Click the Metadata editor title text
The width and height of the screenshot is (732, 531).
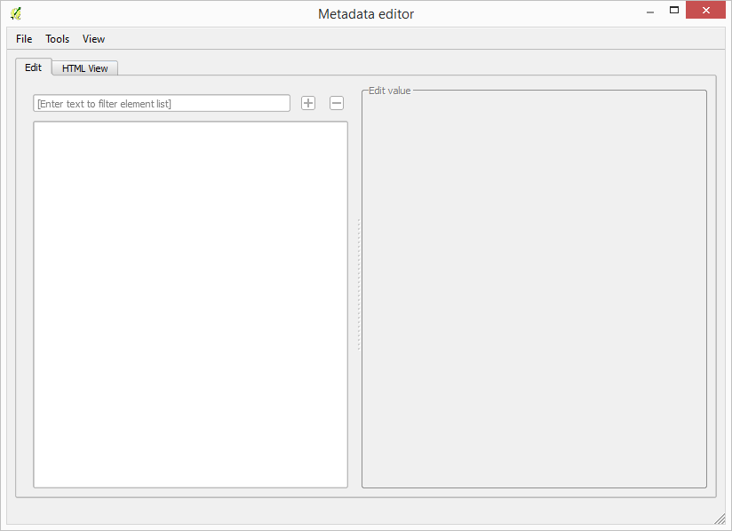coord(365,13)
